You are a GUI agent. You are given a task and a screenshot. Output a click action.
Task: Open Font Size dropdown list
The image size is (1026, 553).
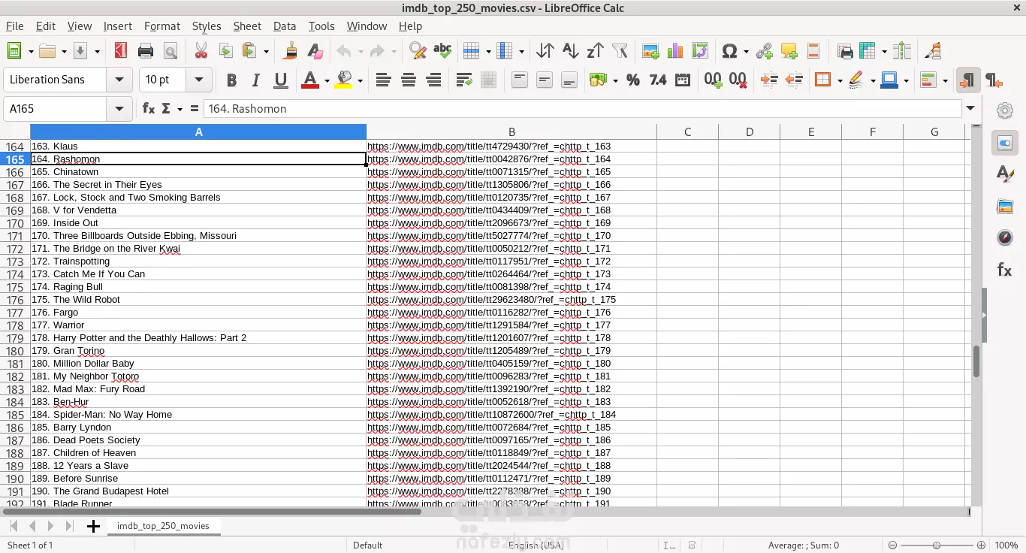coord(198,80)
